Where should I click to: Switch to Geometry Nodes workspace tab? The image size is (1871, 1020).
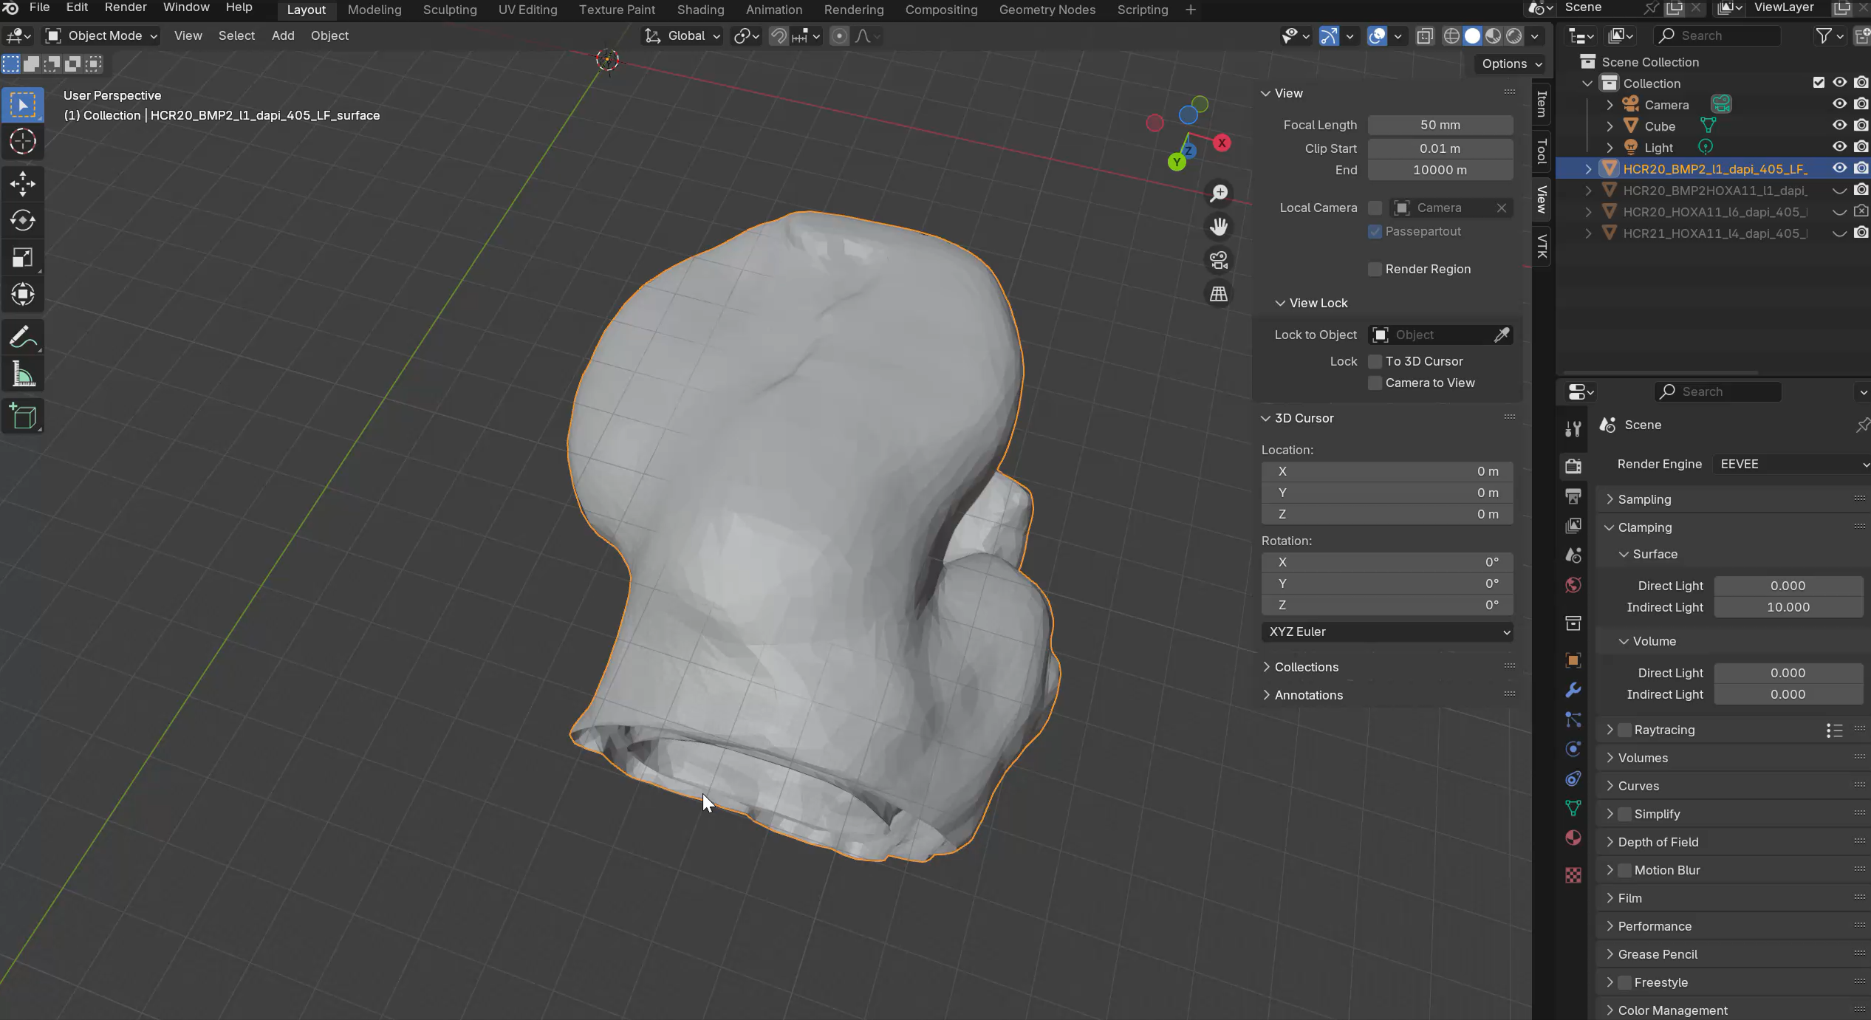pos(1047,10)
